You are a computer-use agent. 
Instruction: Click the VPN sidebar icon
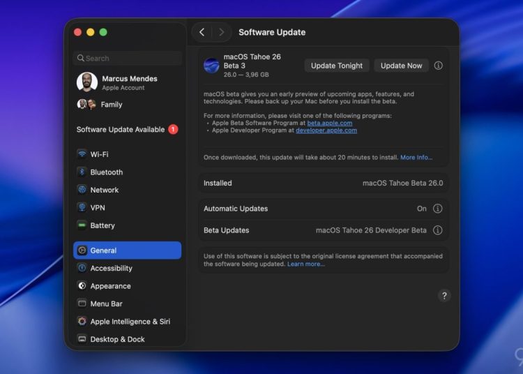82,208
